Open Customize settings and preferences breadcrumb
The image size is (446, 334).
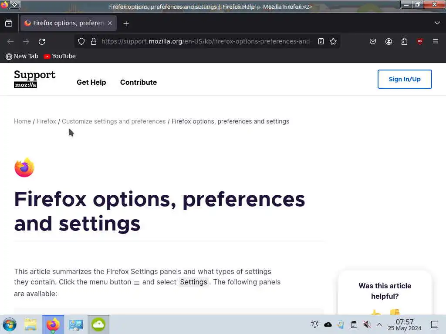click(x=114, y=121)
